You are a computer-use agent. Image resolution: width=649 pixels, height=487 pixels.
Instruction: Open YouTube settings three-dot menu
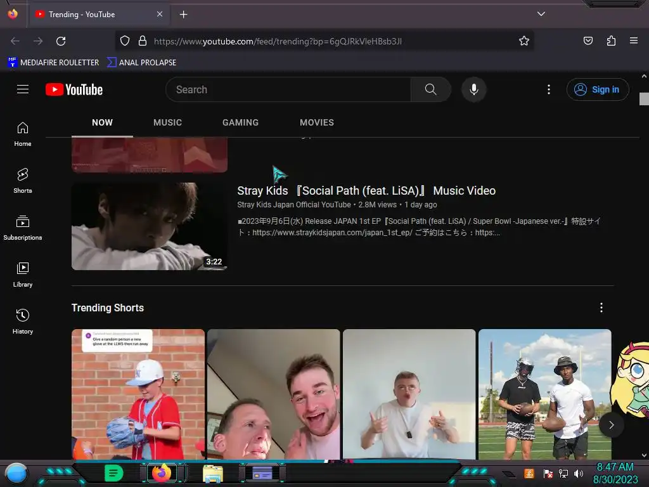(549, 89)
